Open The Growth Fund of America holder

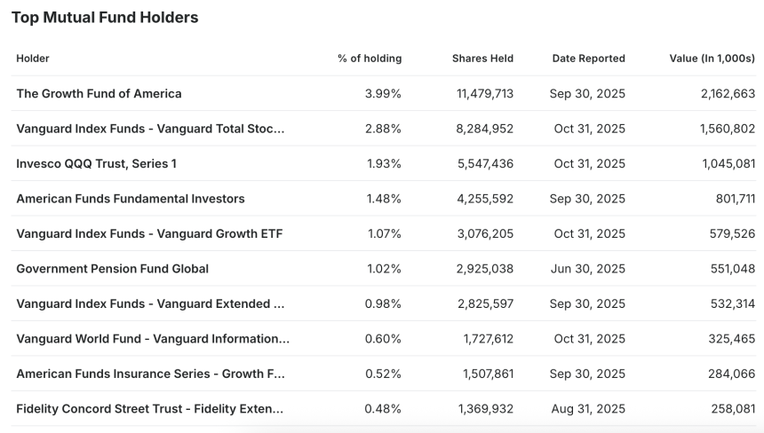99,93
